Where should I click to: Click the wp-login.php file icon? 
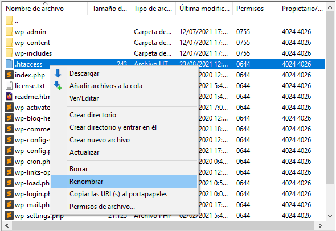click(x=9, y=194)
